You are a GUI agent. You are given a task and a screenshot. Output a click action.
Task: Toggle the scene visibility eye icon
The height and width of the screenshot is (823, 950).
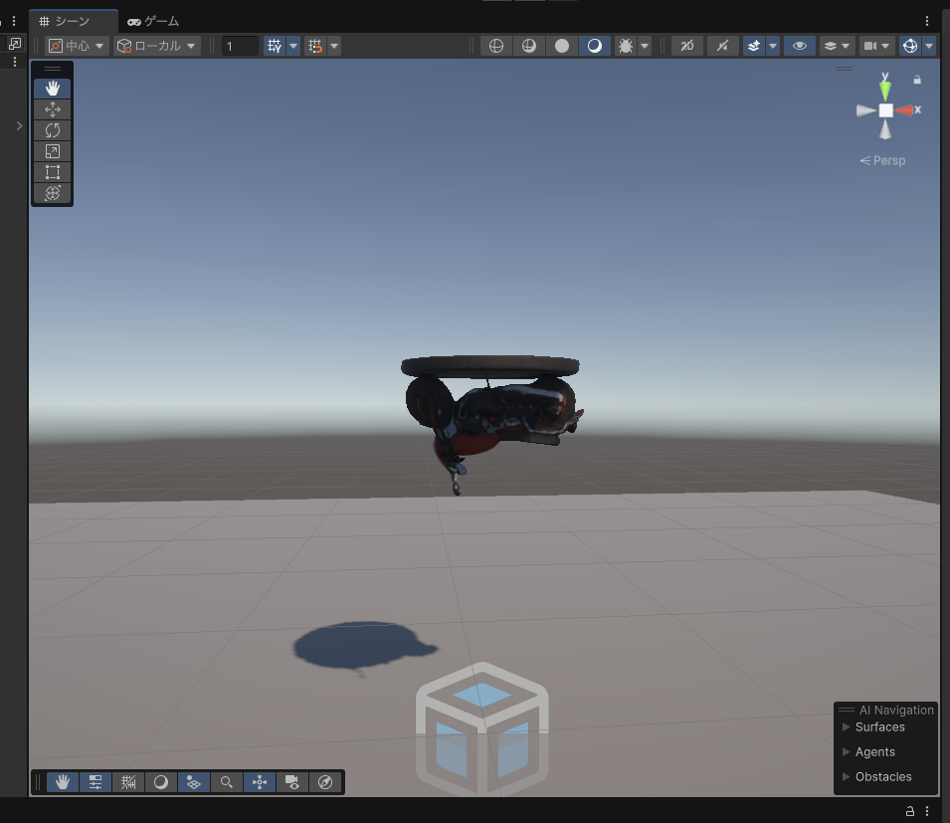[x=800, y=45]
